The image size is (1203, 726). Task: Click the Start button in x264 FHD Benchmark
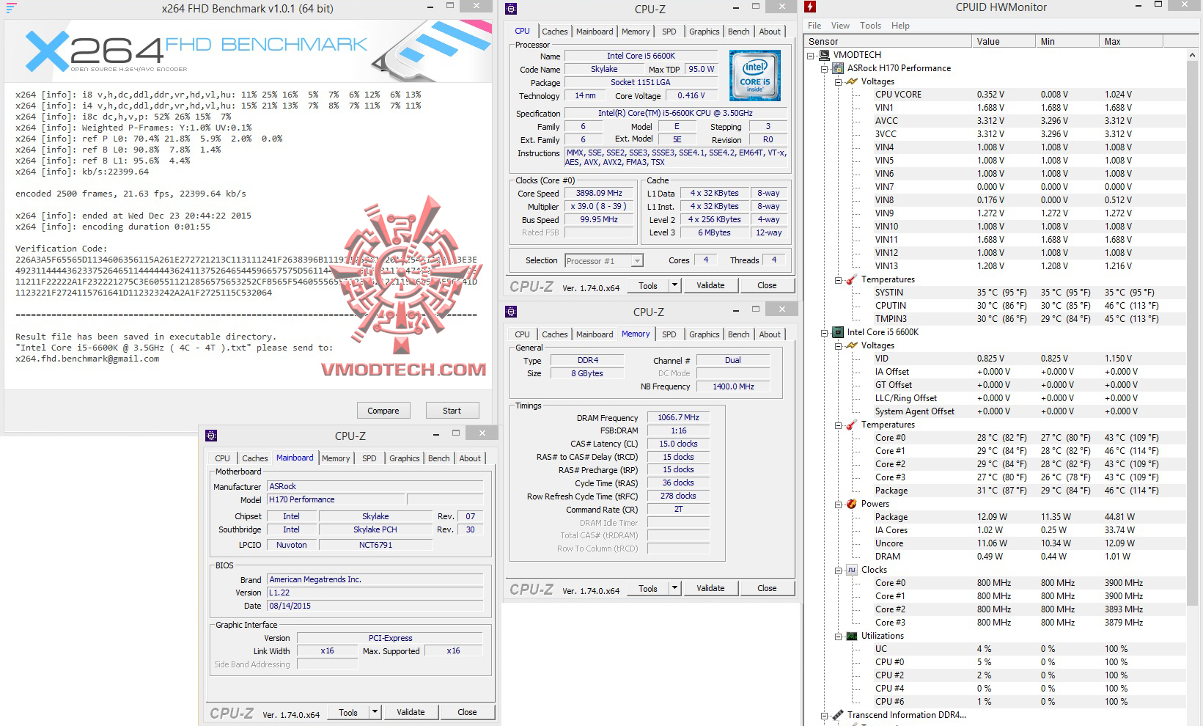[452, 411]
